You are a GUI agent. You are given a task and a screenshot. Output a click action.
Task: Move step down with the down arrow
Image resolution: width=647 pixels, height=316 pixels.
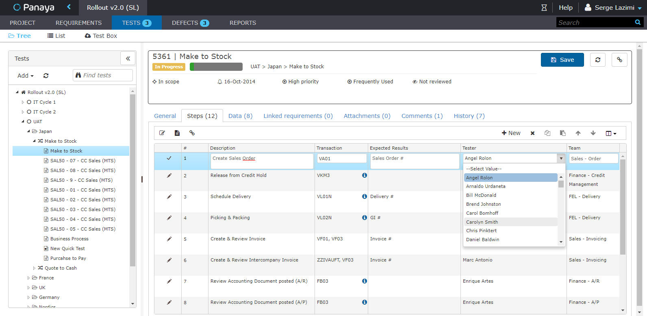coord(593,133)
